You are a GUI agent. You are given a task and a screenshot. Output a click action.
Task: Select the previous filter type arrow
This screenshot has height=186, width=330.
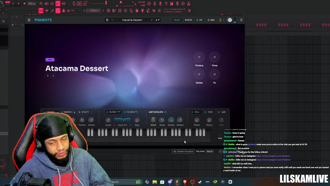coord(114,125)
